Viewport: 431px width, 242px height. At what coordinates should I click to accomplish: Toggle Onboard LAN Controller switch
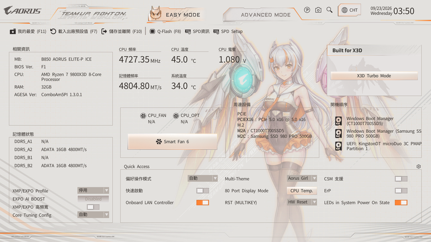tap(203, 202)
